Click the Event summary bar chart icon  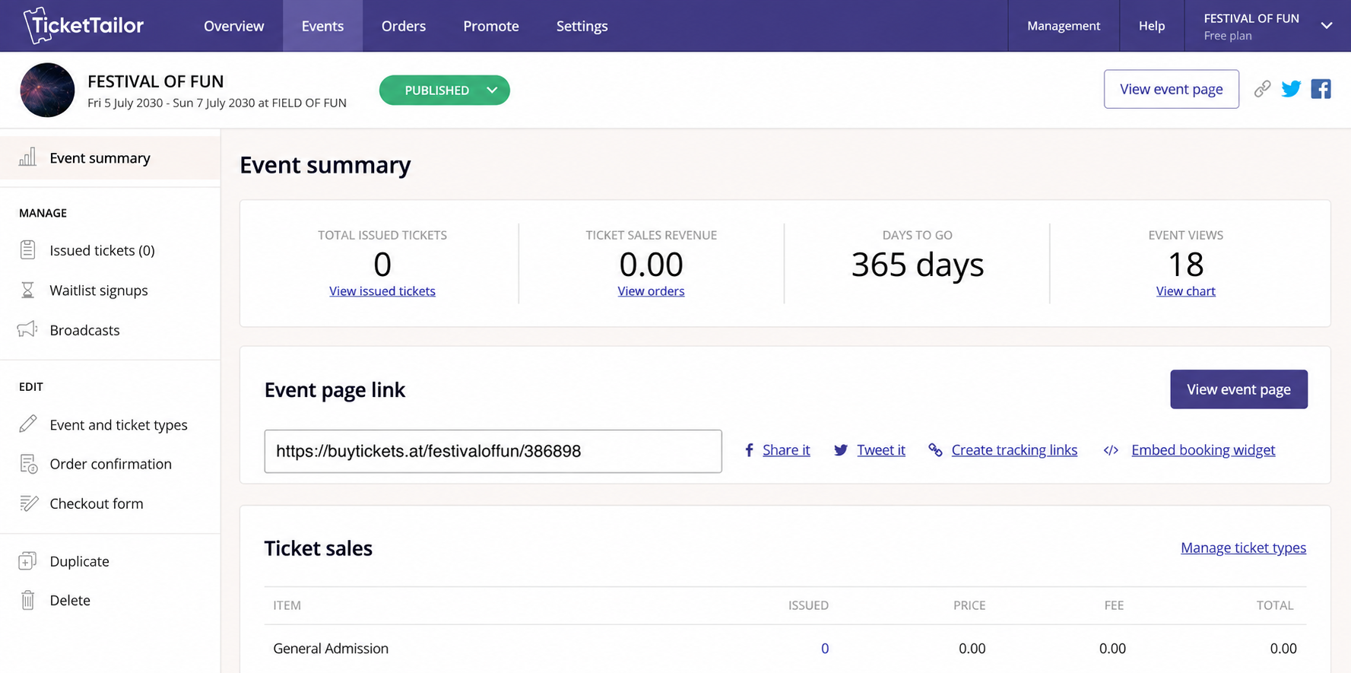point(27,157)
